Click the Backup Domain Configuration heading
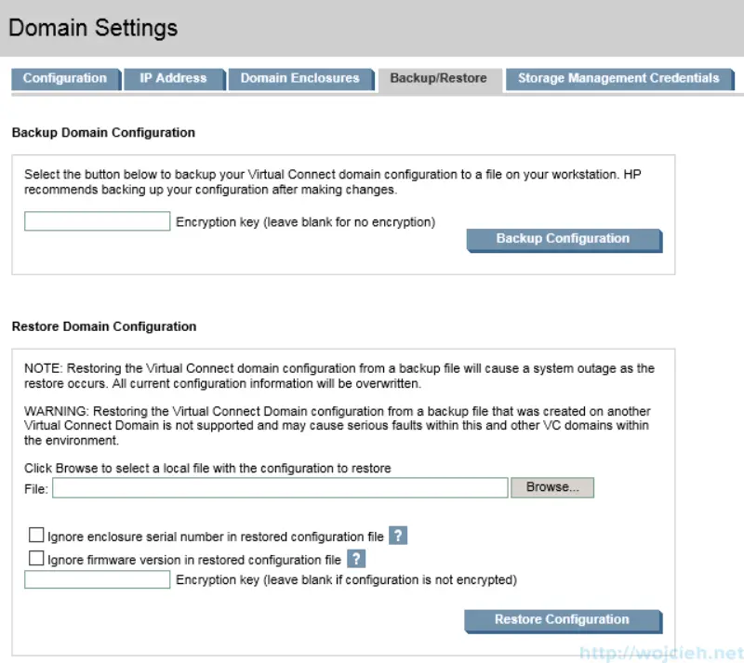The image size is (744, 663). 102,132
